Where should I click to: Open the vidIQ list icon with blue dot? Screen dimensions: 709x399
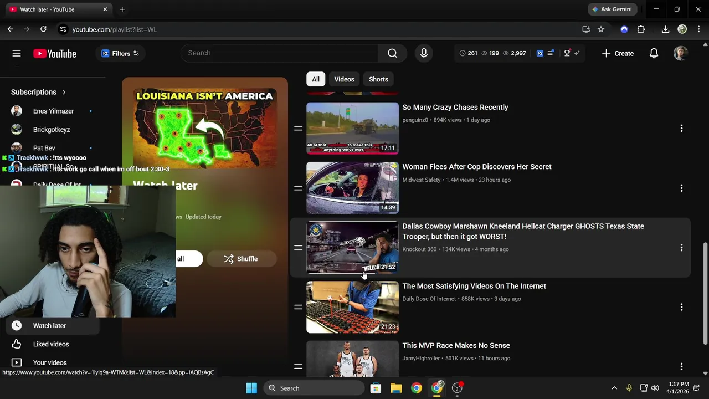pyautogui.click(x=551, y=53)
